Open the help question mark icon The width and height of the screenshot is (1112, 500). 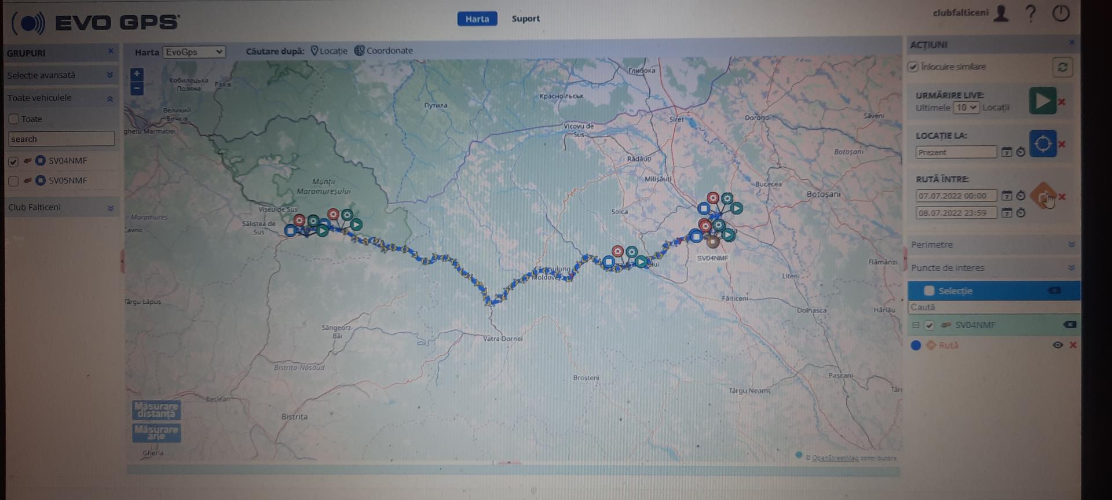(1031, 13)
